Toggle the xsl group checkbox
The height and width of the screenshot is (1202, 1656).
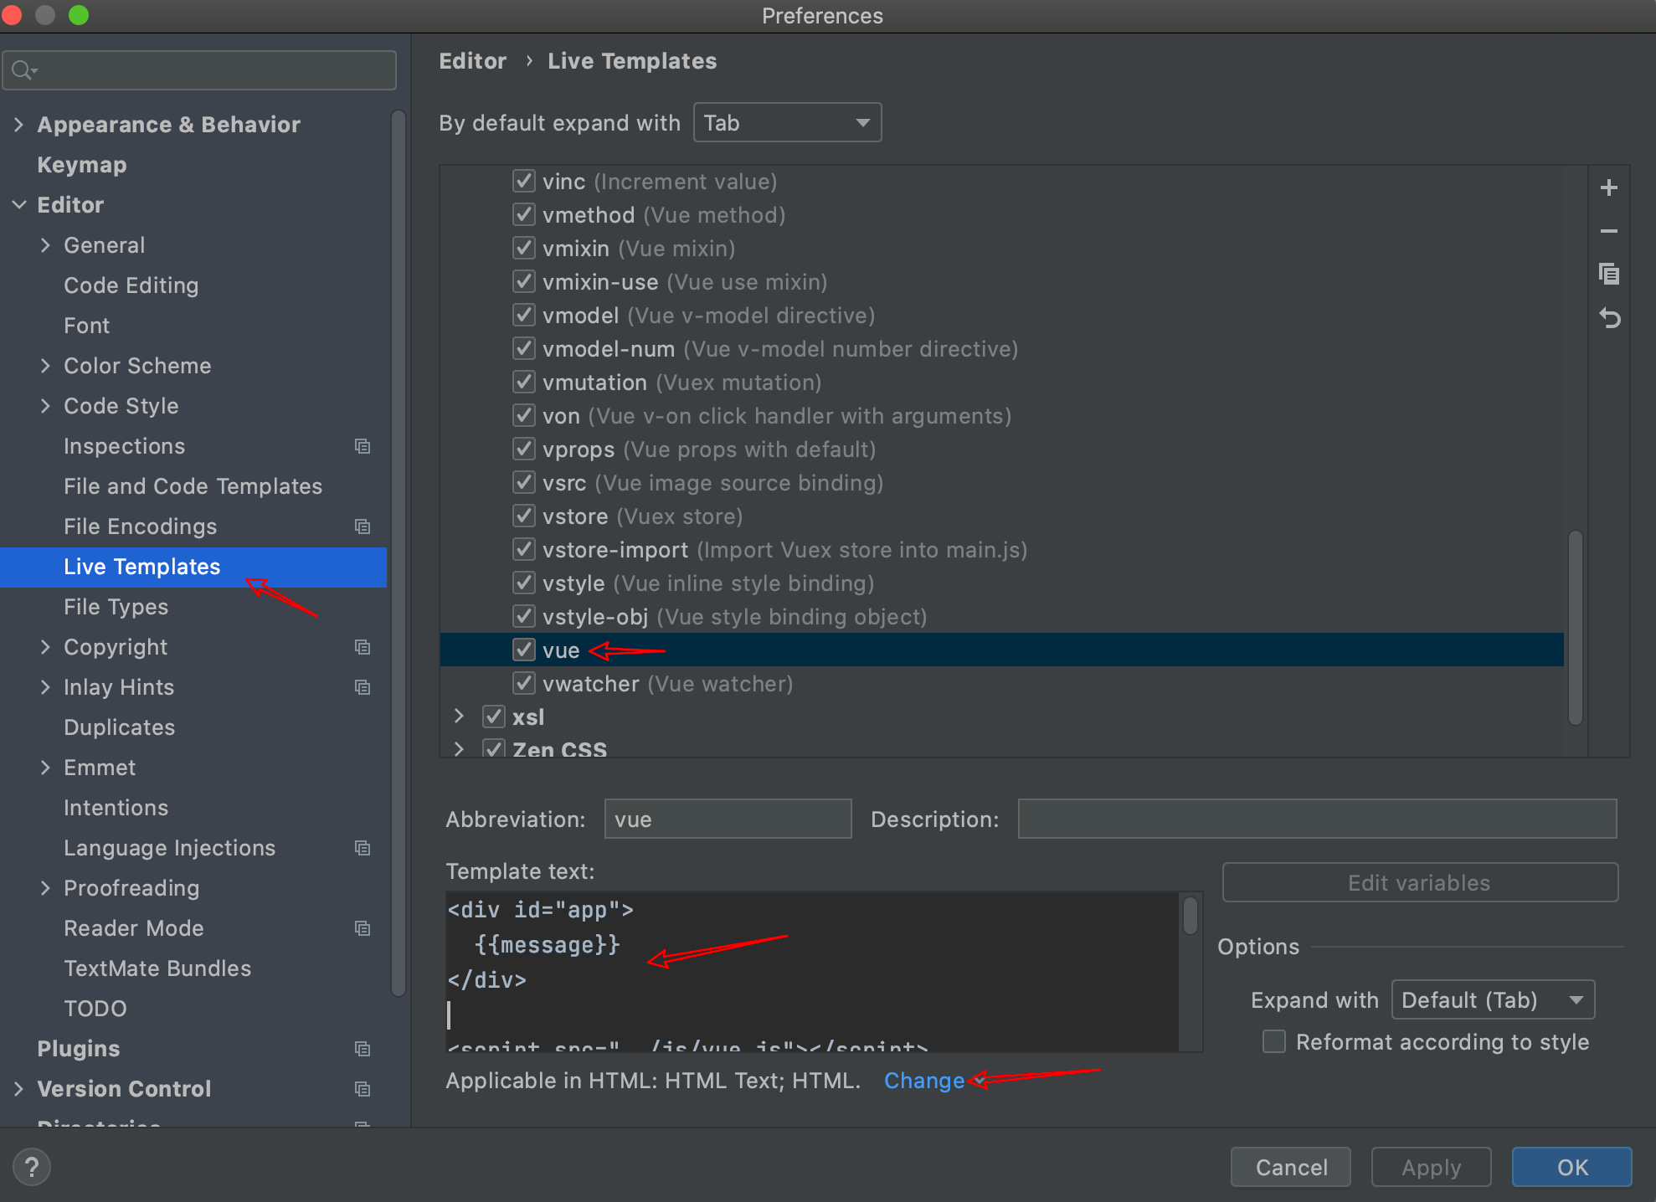click(x=494, y=717)
